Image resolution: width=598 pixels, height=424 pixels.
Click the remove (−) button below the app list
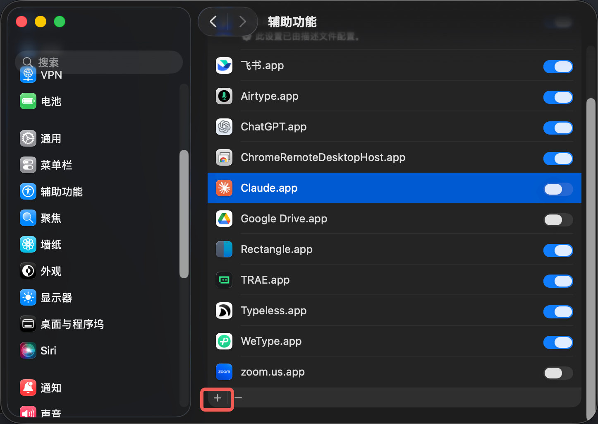[238, 398]
